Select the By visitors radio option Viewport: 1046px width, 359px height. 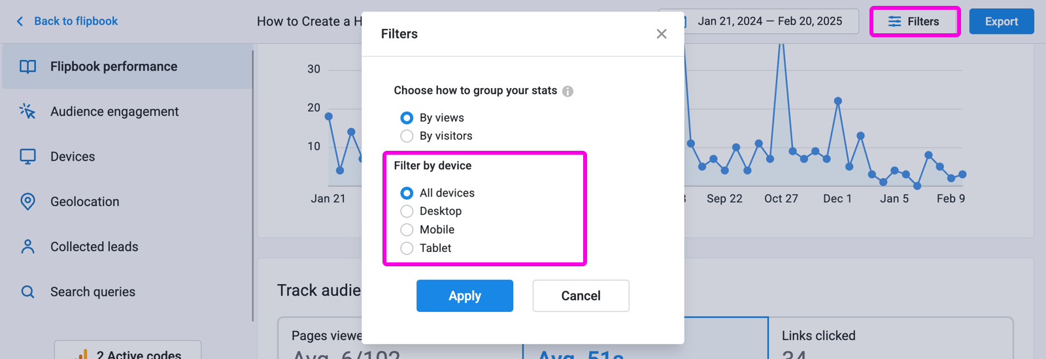pos(407,136)
